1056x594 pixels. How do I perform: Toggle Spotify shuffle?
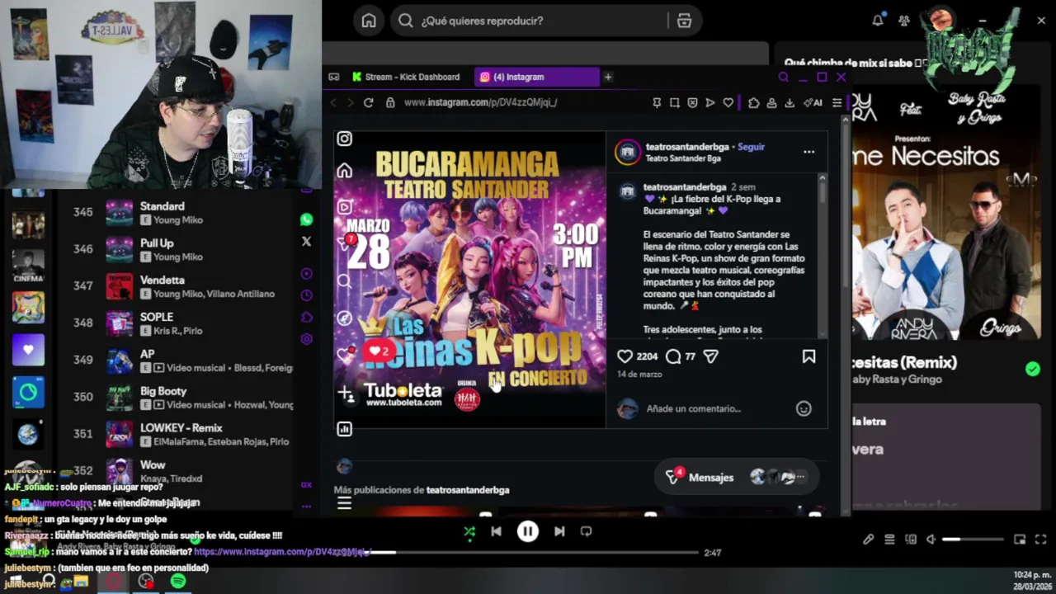tap(469, 531)
